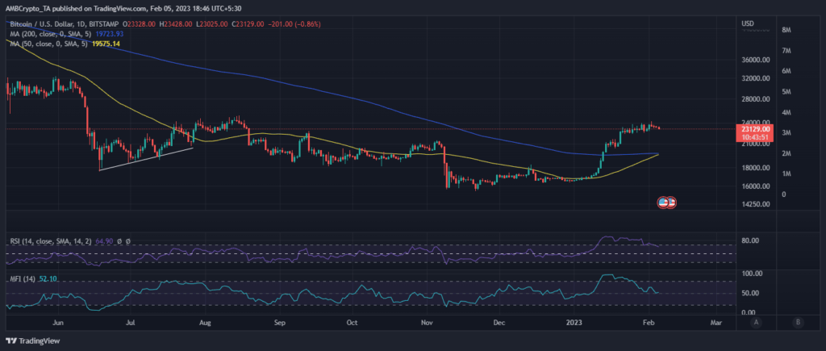Select the white ascending trendline
The height and width of the screenshot is (351, 826).
[x=145, y=159]
